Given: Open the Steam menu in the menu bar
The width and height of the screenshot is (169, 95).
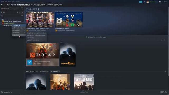Looking at the screenshot, I should (2, 2).
